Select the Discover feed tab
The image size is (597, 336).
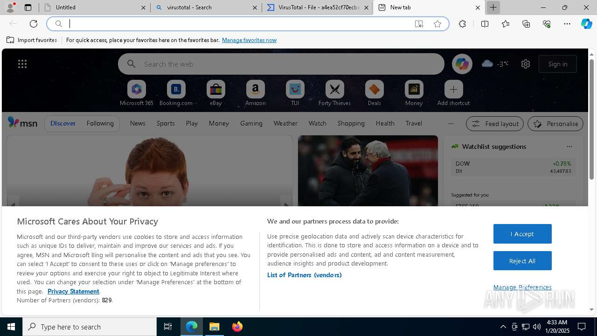(x=63, y=123)
